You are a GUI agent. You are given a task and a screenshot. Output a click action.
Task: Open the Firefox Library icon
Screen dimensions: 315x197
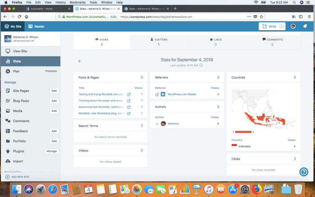(x=294, y=17)
